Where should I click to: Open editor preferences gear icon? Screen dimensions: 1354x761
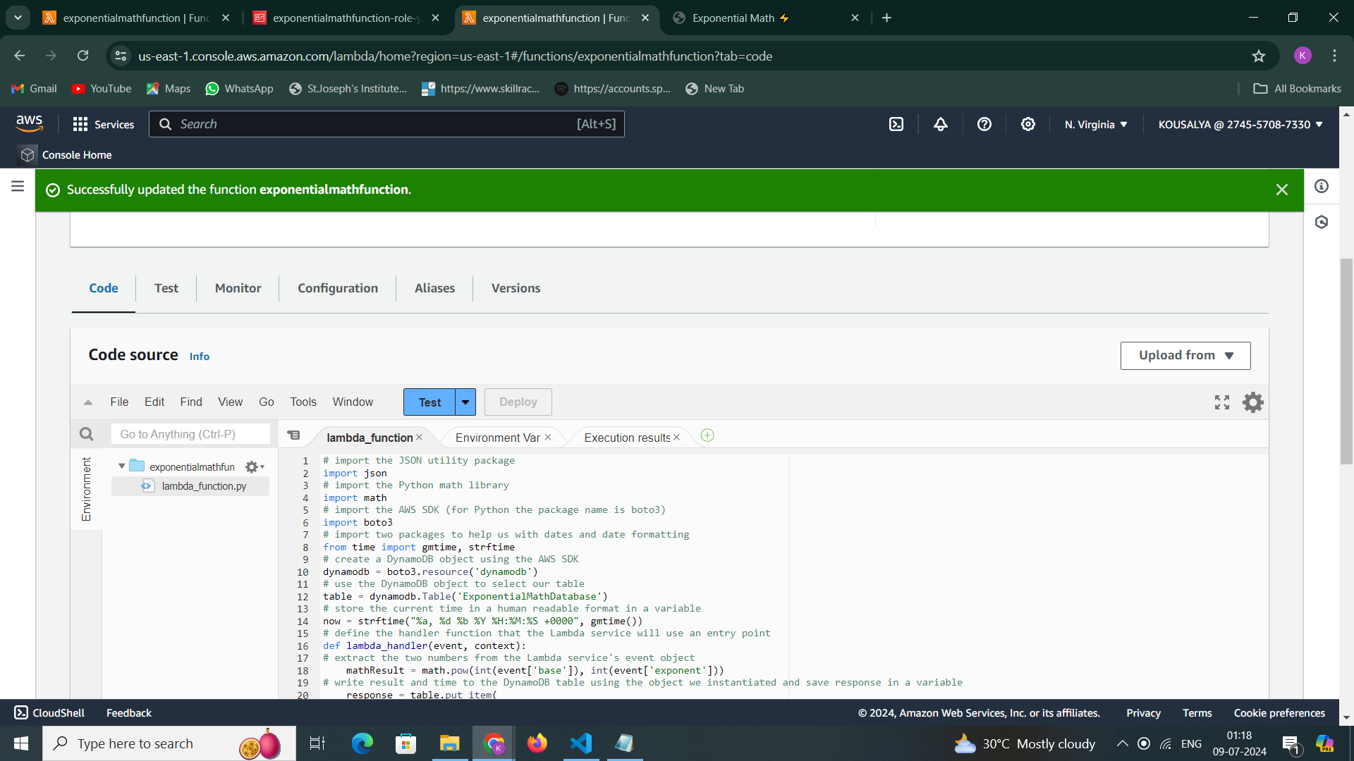[1252, 402]
